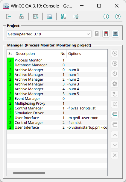Select Archive Manager row with -num 5

pyautogui.click(x=57, y=94)
